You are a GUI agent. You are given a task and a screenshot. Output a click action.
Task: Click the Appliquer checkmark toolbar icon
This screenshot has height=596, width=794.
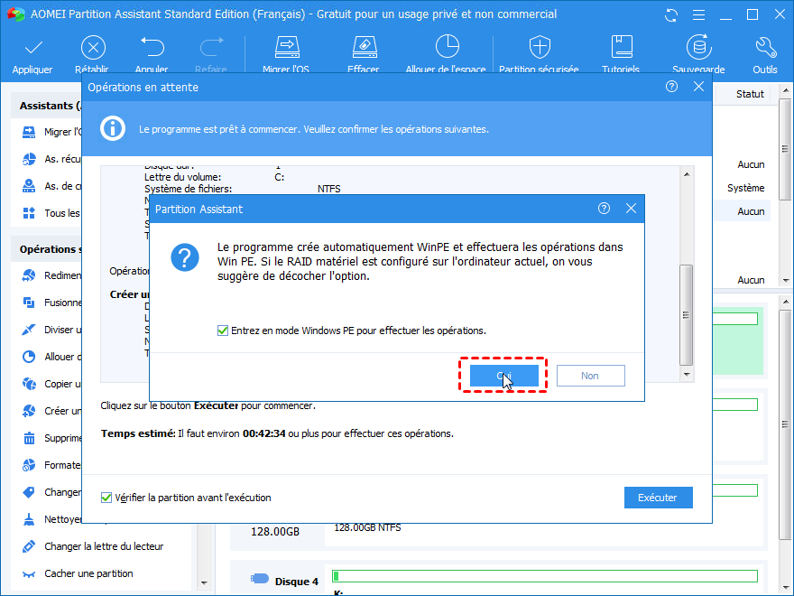[32, 48]
